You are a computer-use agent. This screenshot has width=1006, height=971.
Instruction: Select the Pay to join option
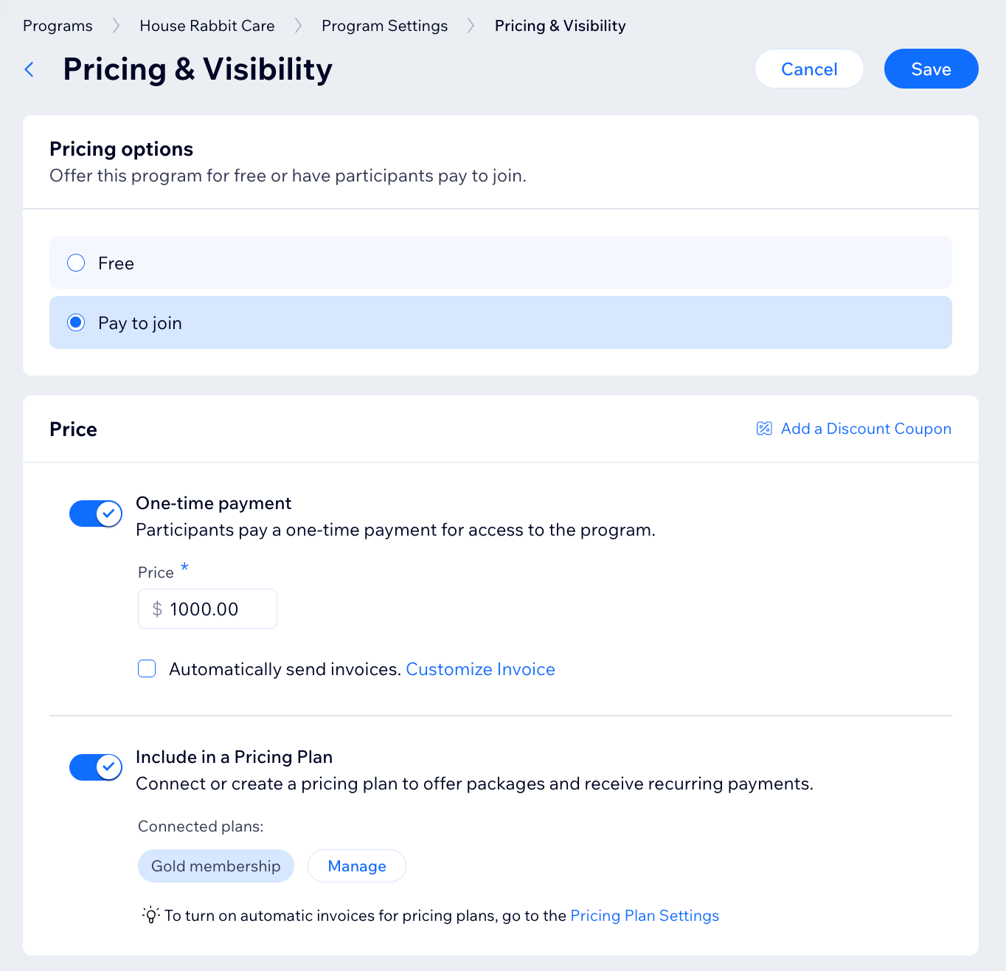point(76,323)
